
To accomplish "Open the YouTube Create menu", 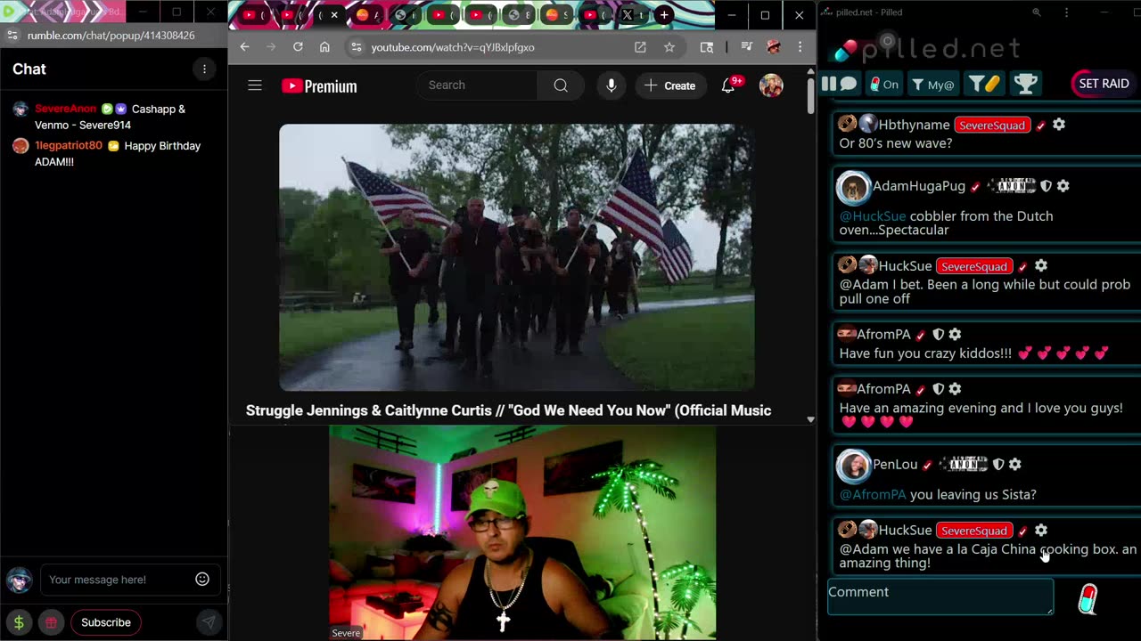I will [670, 85].
